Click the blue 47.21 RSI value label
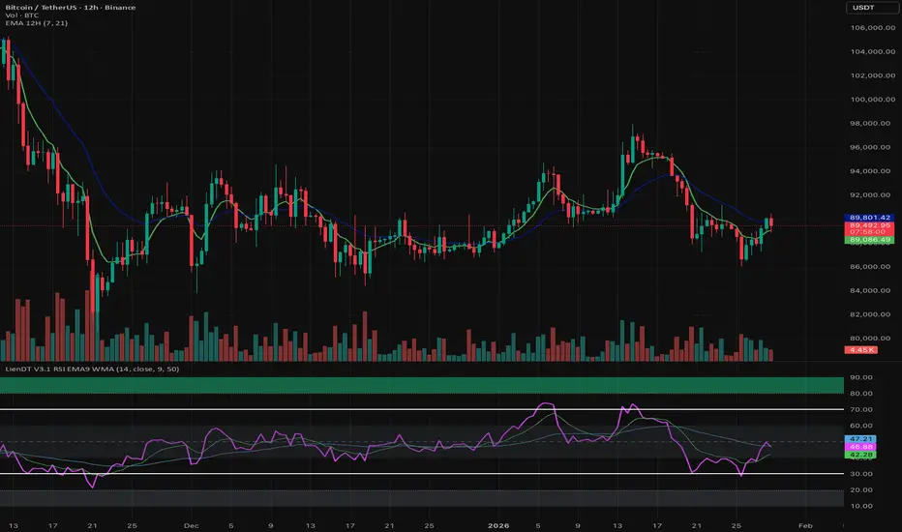The height and width of the screenshot is (532, 902). pyautogui.click(x=859, y=437)
